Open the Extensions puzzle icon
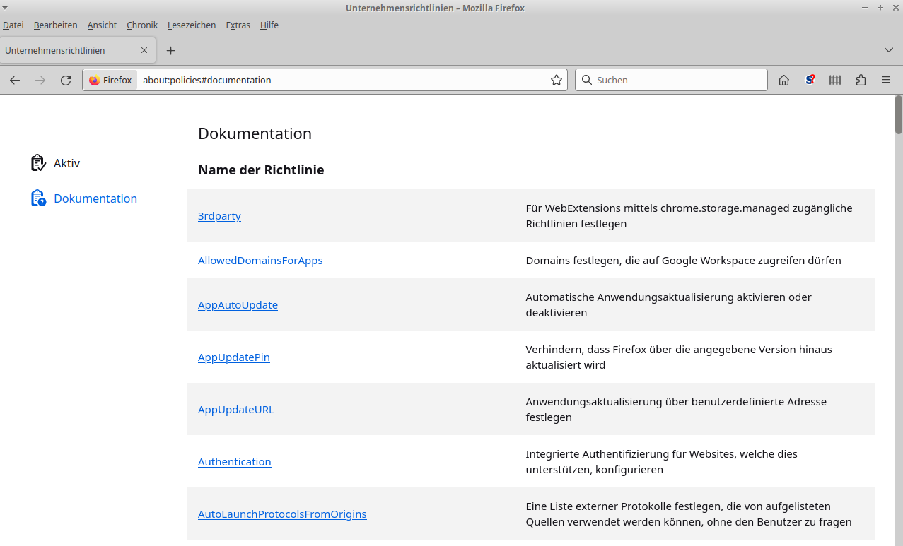This screenshot has height=546, width=903. [861, 81]
